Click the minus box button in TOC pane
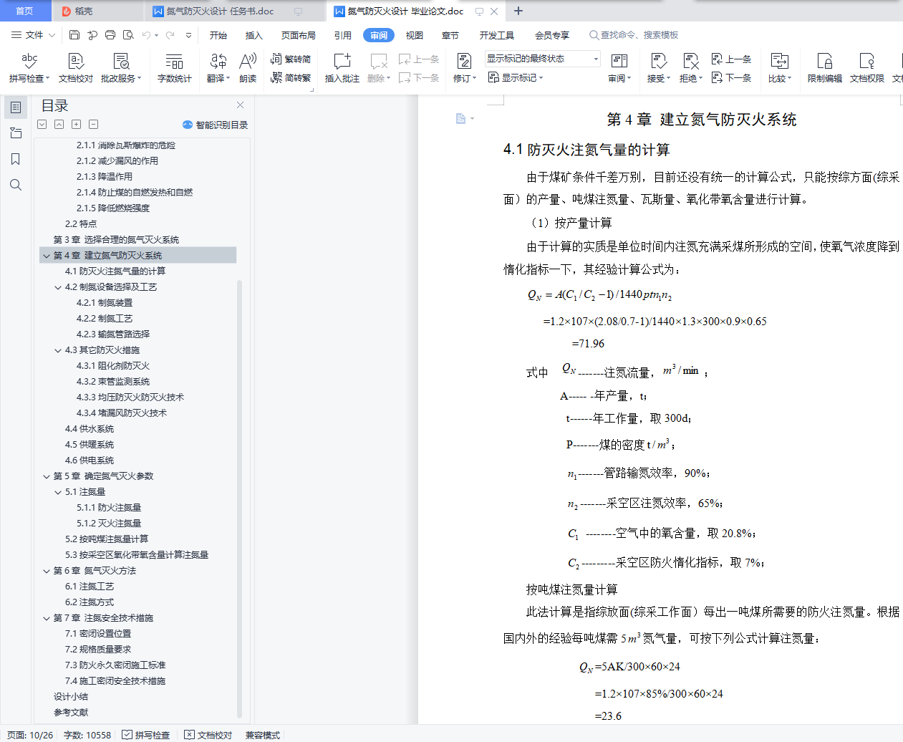The height and width of the screenshot is (742, 903). pos(94,125)
